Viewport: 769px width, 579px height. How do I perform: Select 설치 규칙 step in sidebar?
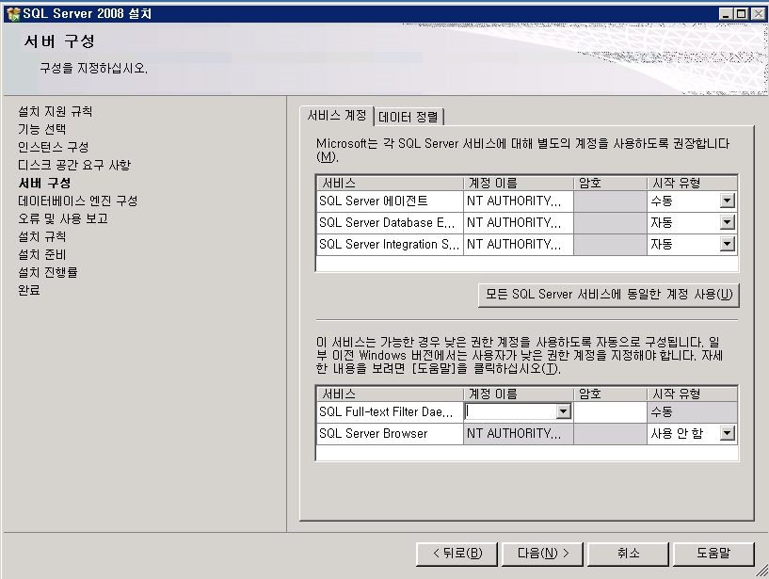pos(41,236)
